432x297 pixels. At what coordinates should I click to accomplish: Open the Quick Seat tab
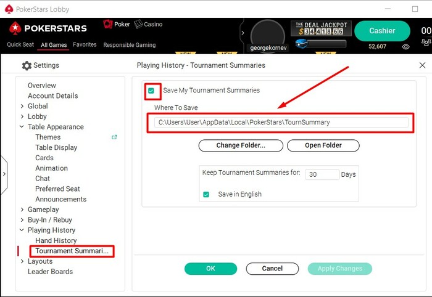20,44
